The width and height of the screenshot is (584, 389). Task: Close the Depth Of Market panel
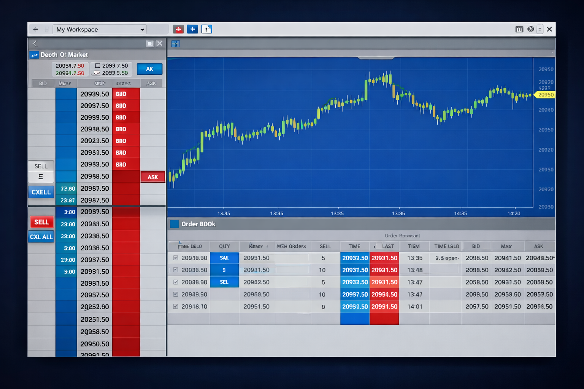pos(160,43)
